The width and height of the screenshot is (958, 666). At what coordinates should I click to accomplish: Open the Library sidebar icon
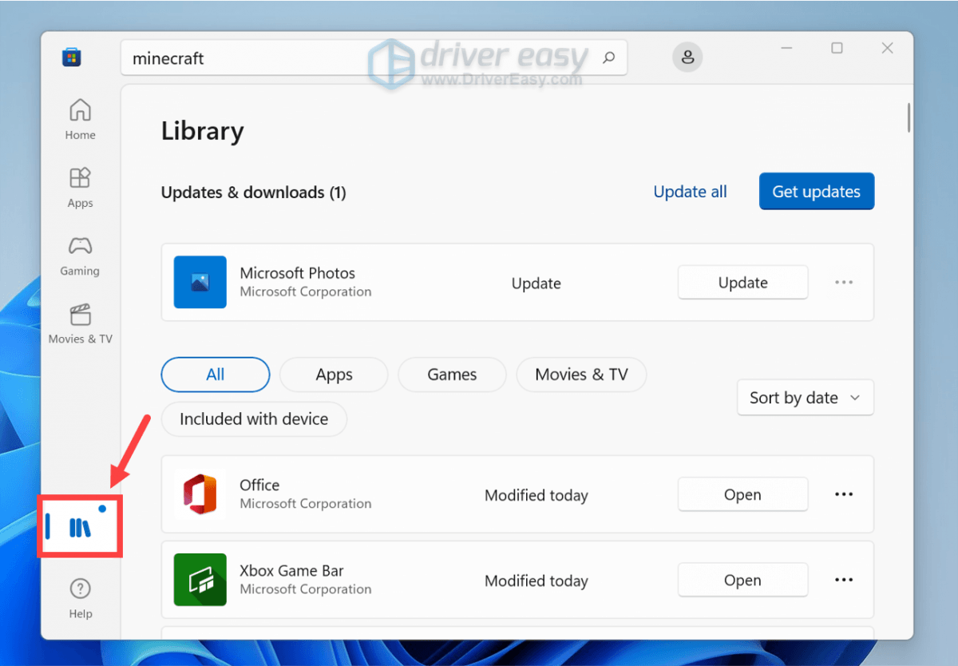click(x=80, y=526)
